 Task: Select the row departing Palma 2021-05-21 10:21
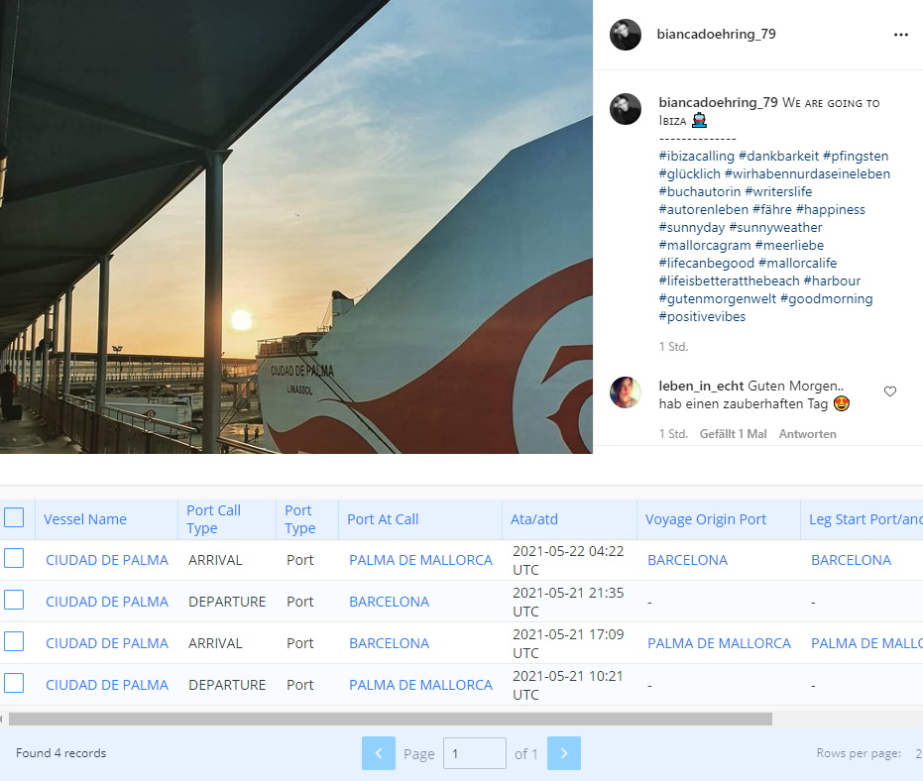pyautogui.click(x=14, y=683)
